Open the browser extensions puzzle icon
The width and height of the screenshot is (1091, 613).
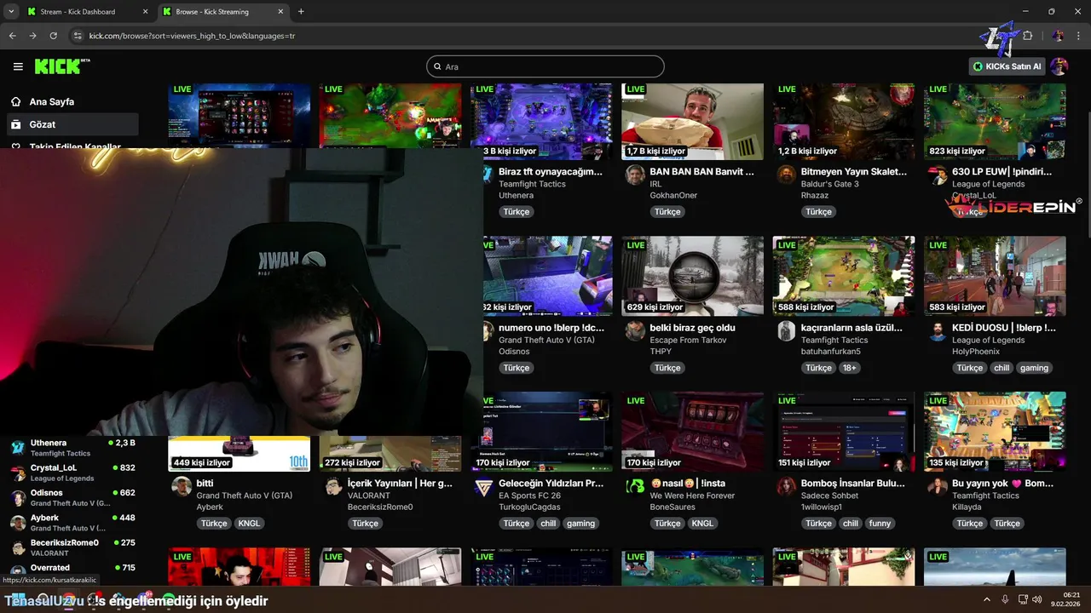click(x=1027, y=36)
